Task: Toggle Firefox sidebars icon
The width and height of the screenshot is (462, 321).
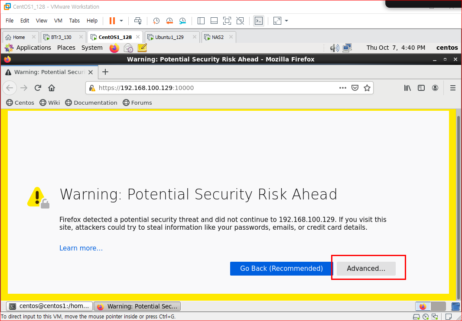Action: (421, 88)
